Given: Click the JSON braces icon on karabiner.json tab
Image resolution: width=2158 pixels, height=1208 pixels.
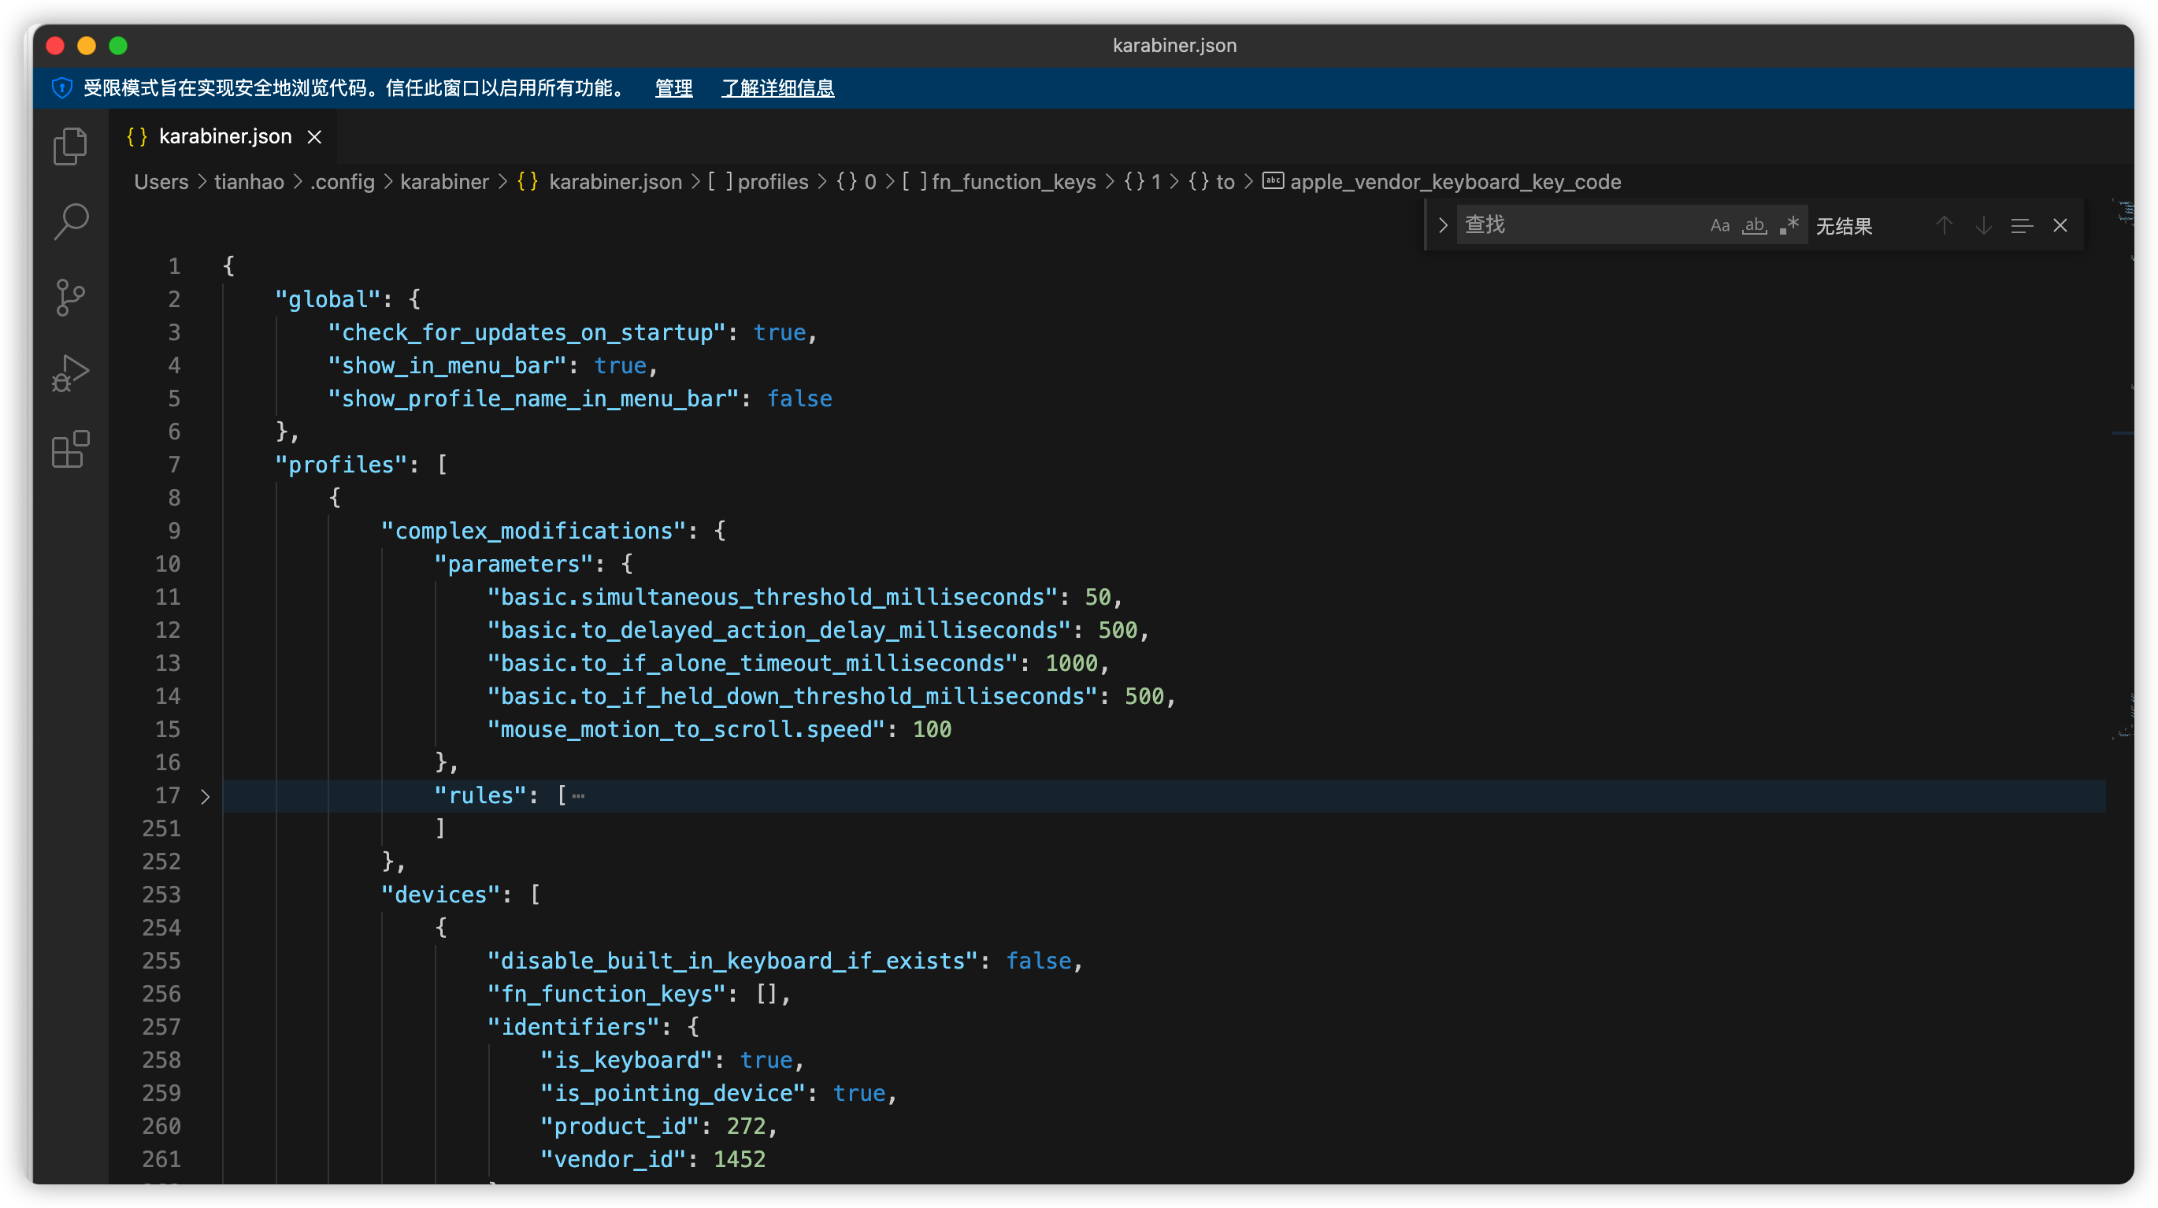Looking at the screenshot, I should (136, 136).
